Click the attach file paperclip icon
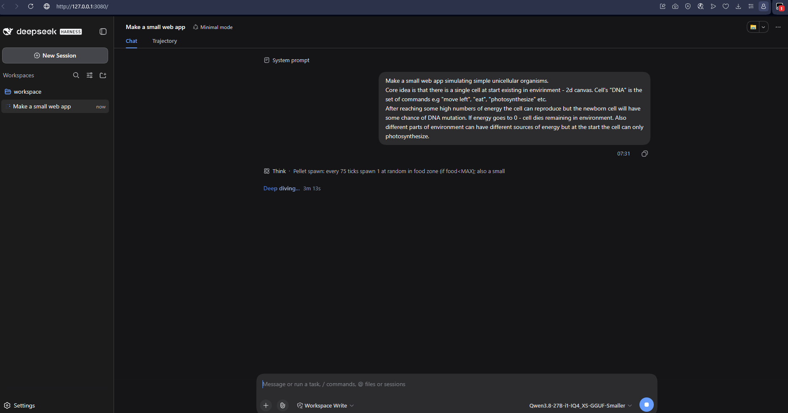788x413 pixels. 283,405
